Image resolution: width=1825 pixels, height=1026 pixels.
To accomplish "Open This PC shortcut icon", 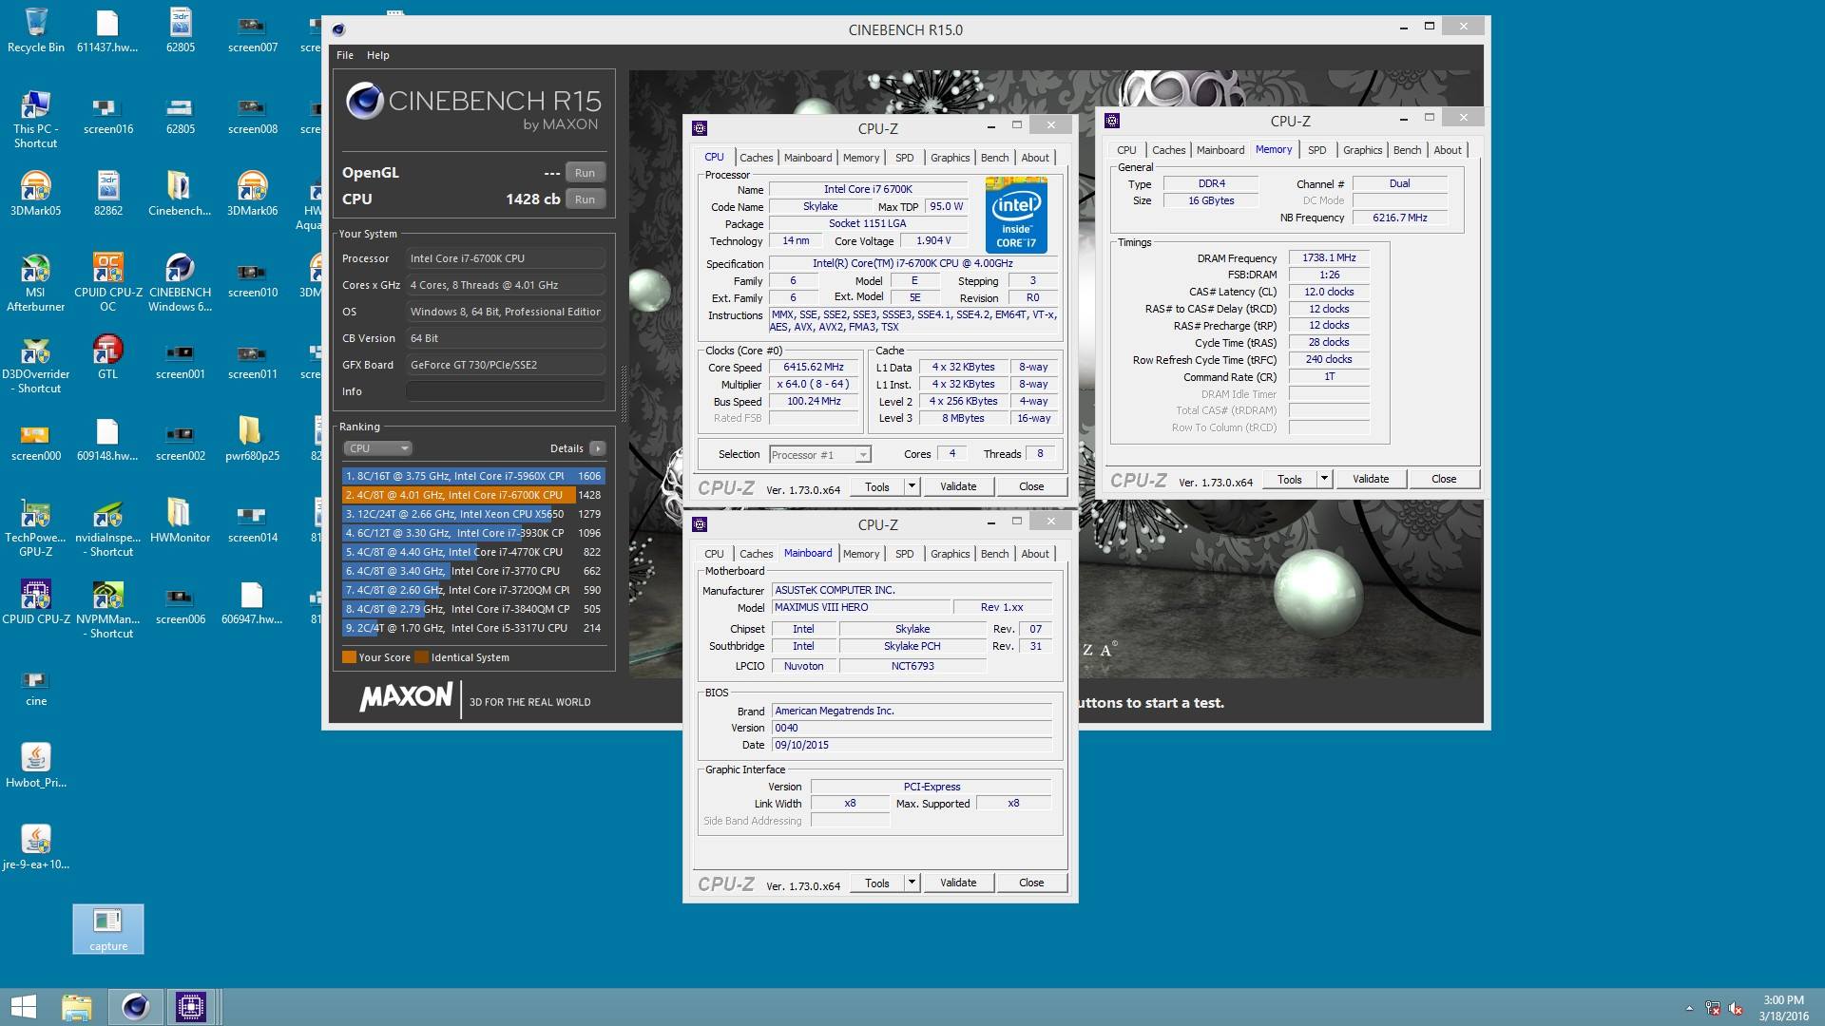I will coord(36,119).
